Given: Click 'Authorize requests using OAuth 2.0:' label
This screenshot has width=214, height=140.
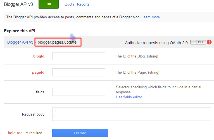Looking at the screenshot, I should click(157, 43).
